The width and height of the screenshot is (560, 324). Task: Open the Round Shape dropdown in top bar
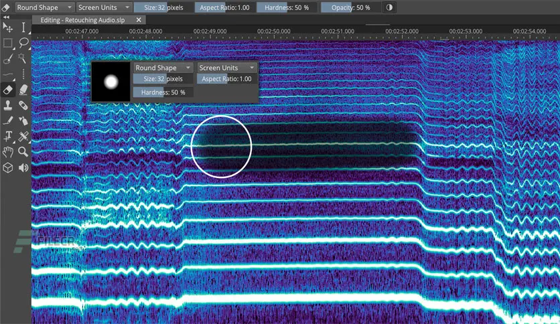(44, 7)
